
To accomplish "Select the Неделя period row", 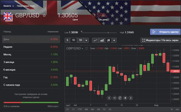I will 31,47.
